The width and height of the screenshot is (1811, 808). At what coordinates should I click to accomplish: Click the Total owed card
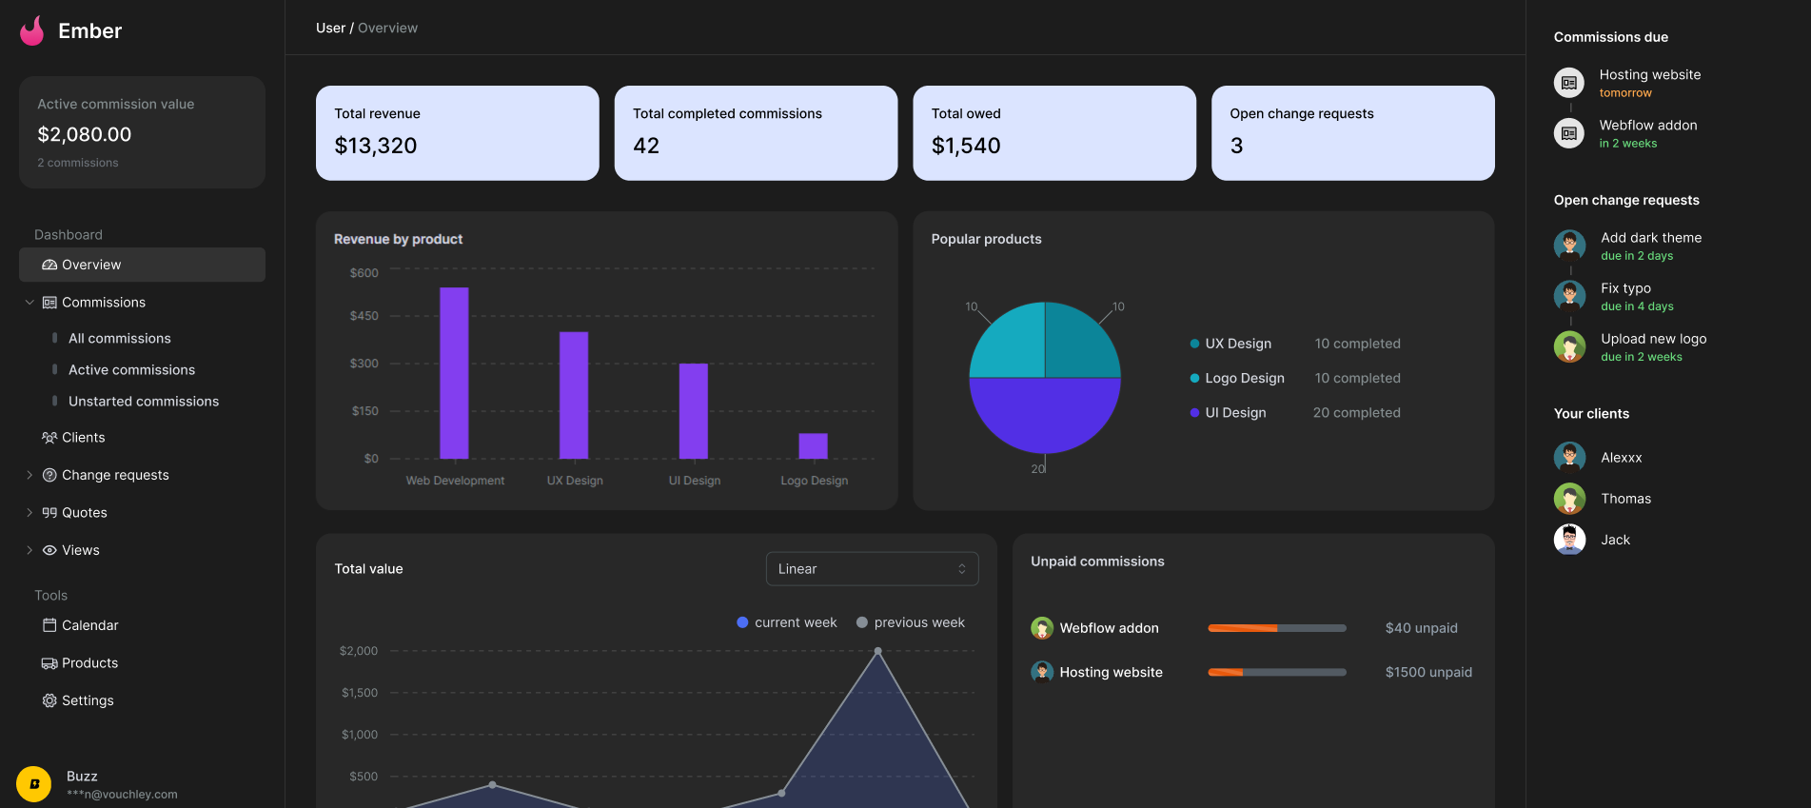[1054, 133]
